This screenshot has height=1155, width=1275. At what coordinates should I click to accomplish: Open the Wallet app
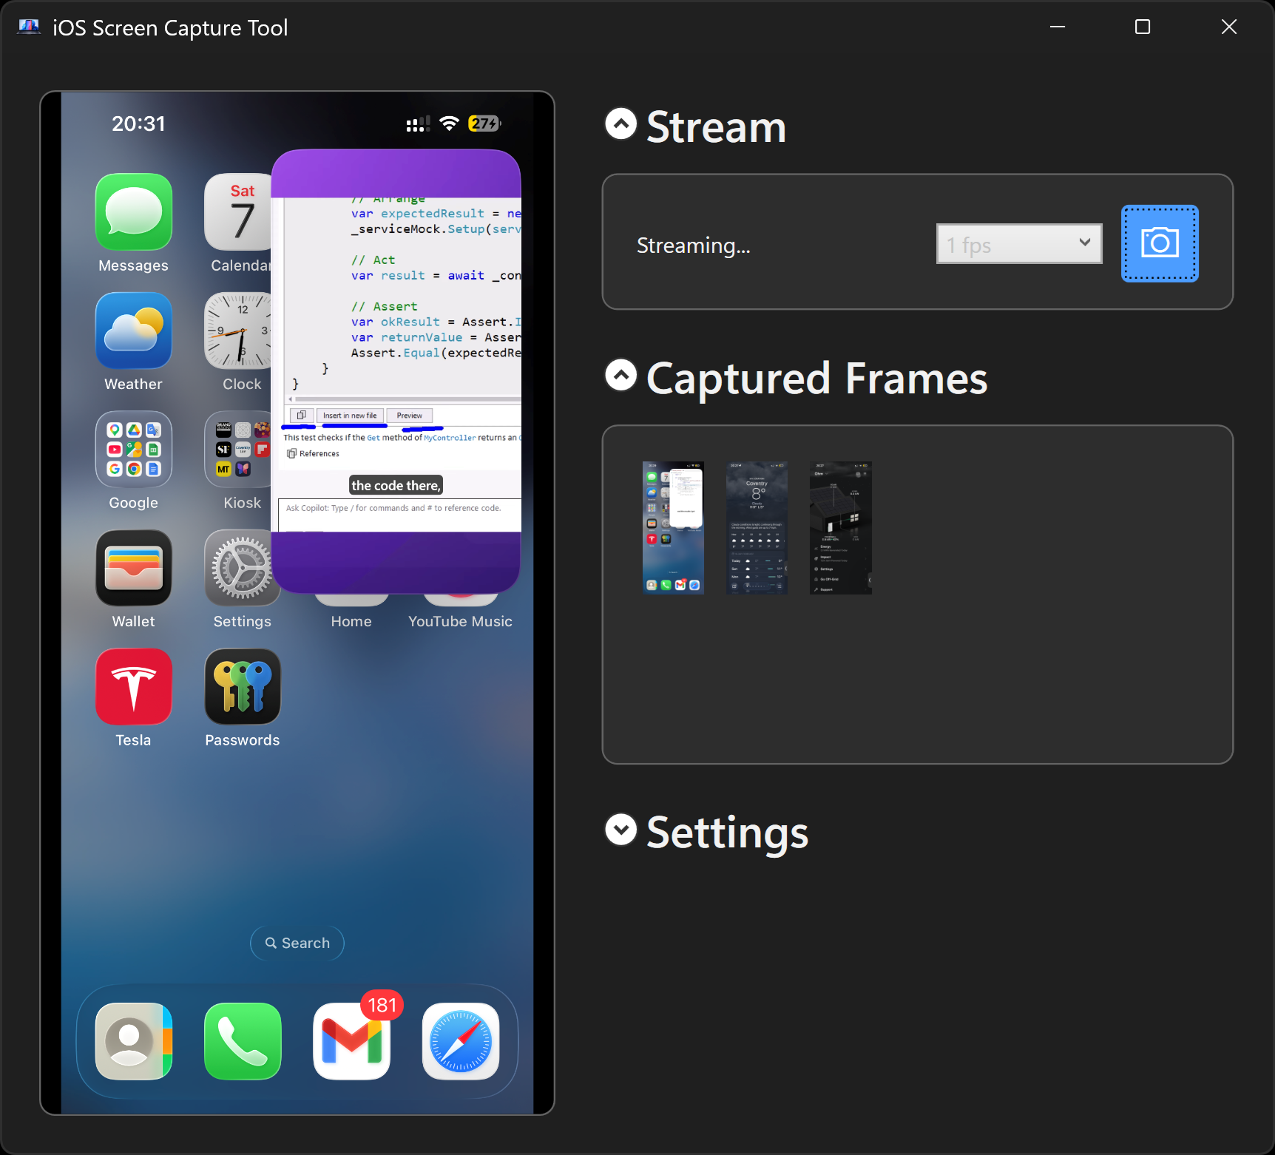(x=133, y=568)
